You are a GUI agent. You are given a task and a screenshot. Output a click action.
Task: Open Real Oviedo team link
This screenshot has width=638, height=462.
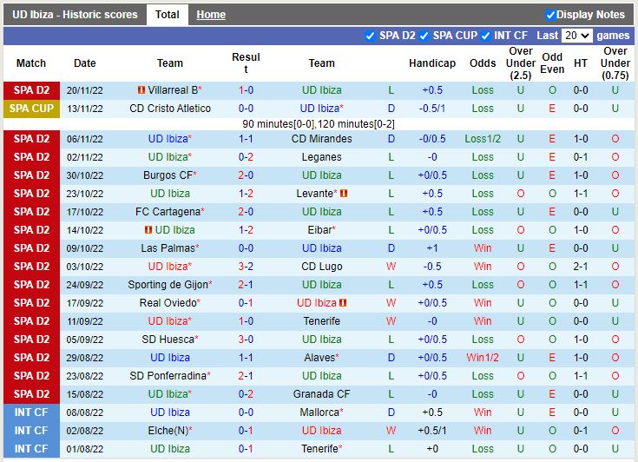pos(168,303)
